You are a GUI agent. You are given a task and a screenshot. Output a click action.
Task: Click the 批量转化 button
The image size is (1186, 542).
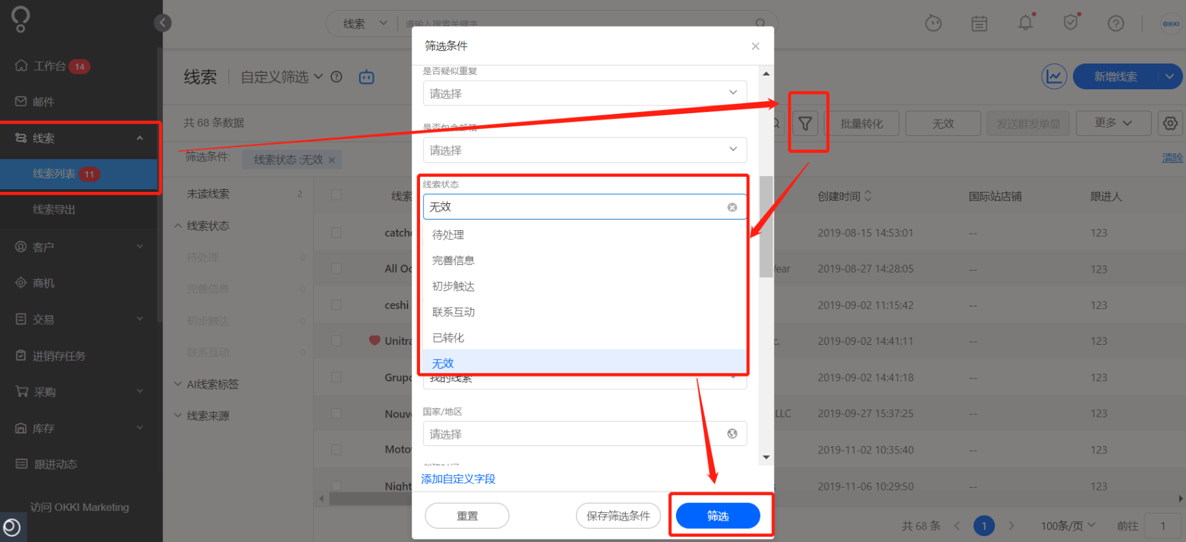[861, 124]
